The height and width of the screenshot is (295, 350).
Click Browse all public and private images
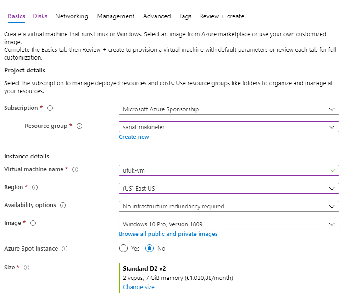168,234
